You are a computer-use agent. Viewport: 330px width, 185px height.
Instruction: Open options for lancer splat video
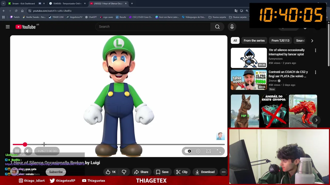[x=315, y=50]
